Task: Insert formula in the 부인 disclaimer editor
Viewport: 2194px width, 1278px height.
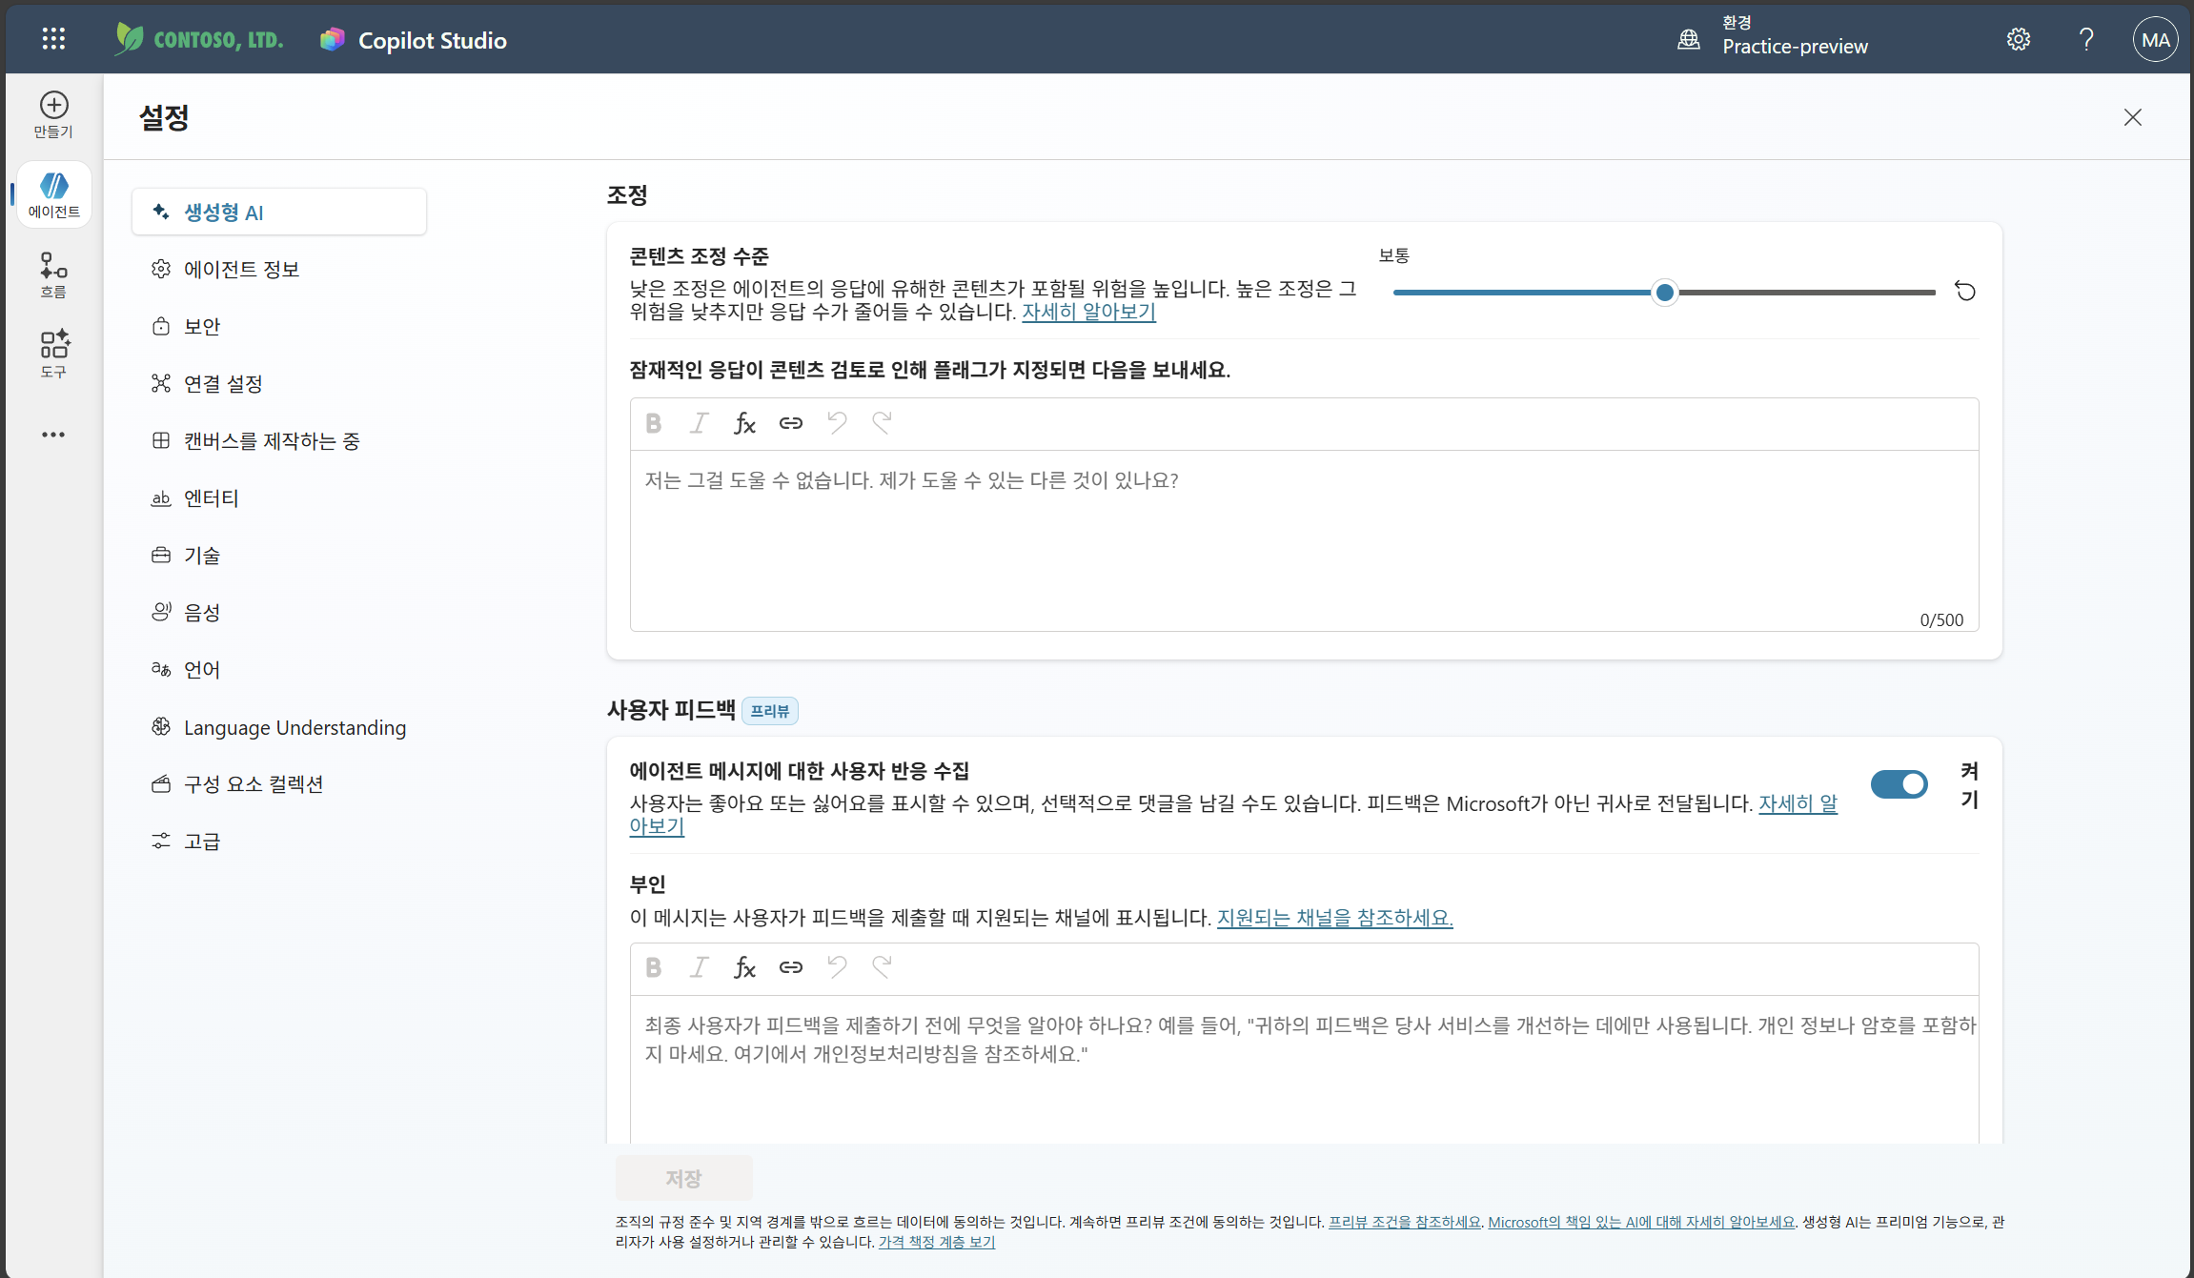Action: (744, 967)
